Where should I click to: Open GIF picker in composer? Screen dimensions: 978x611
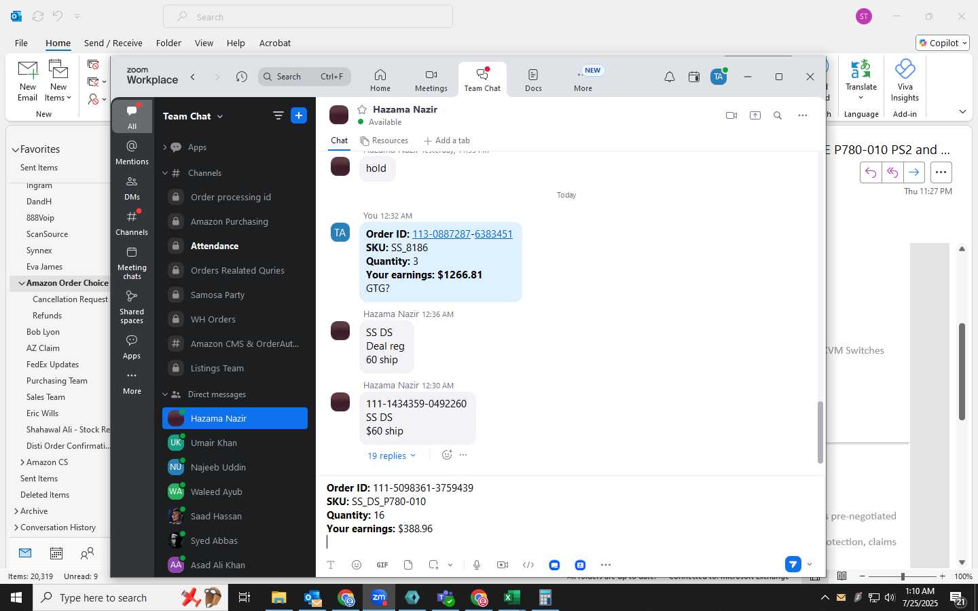point(382,565)
